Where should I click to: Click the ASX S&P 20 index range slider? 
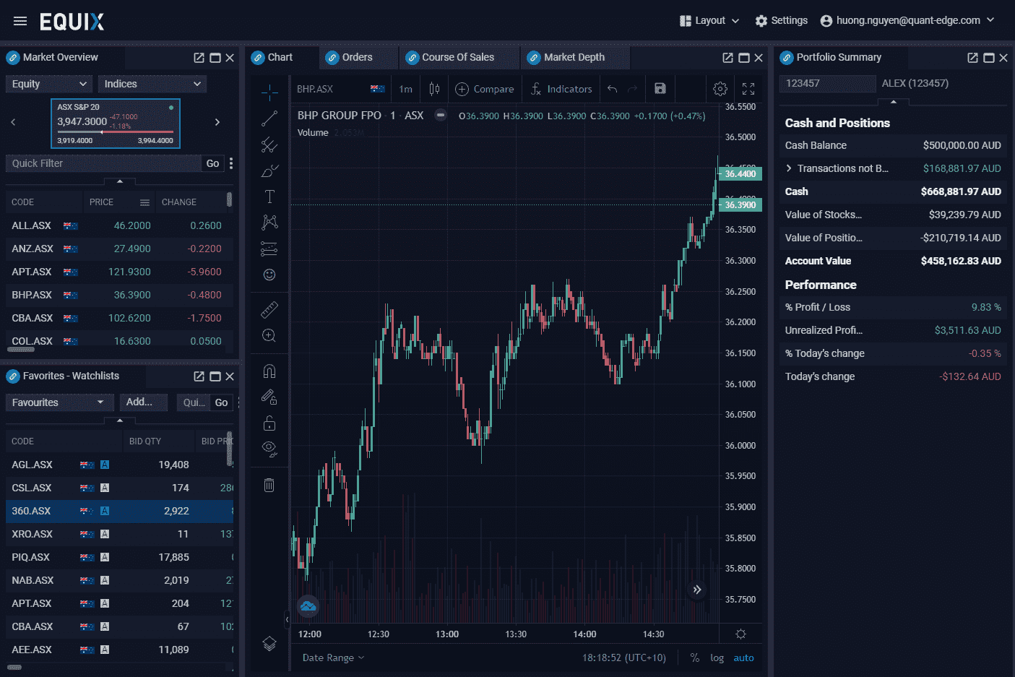(116, 132)
